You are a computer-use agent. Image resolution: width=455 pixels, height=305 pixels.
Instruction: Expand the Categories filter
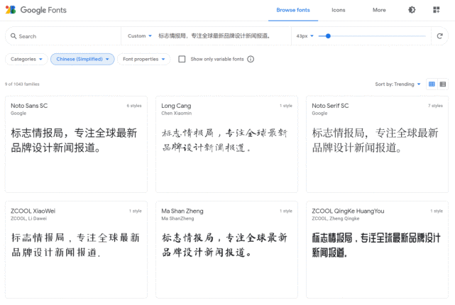(26, 59)
